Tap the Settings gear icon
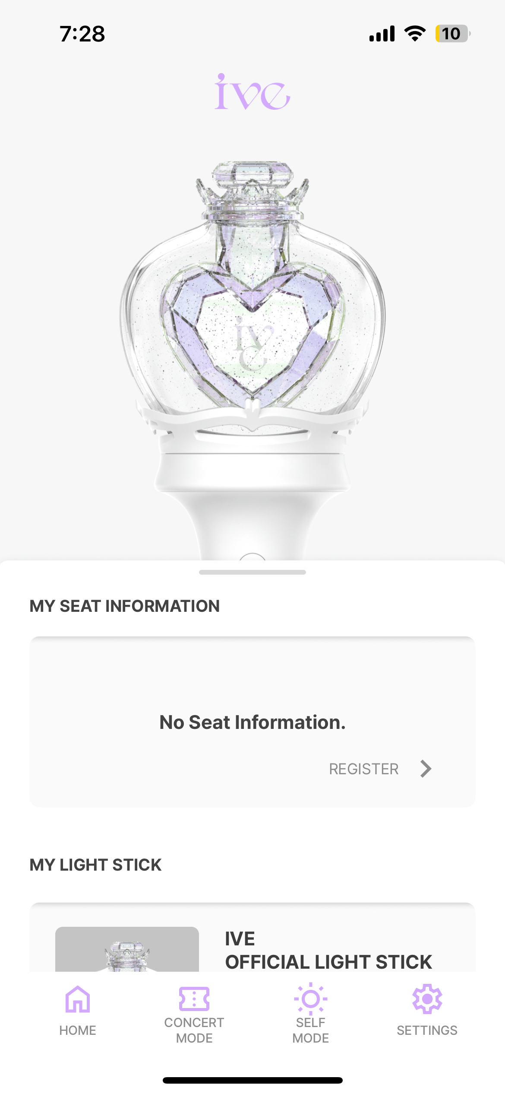Screen dimensions: 505x1094 tap(427, 999)
